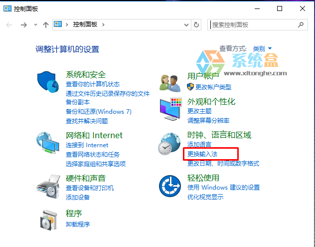315x247 pixels.
Task: Click 连接到 Internet link
Action: (x=87, y=145)
